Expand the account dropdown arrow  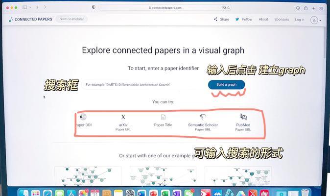pos(320,20)
